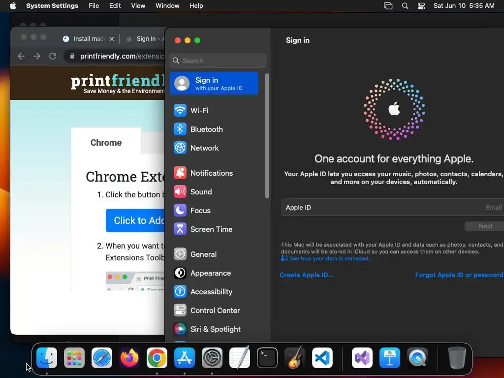Select the Chrome tab on printfriendly page
504x378 pixels.
click(x=106, y=142)
